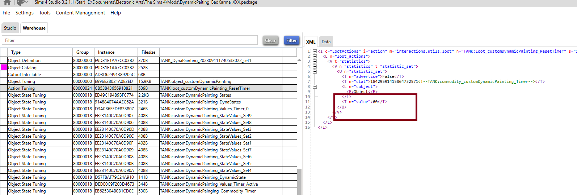
Task: Click scrollbar up arrow of resource list
Action: pyautogui.click(x=299, y=60)
